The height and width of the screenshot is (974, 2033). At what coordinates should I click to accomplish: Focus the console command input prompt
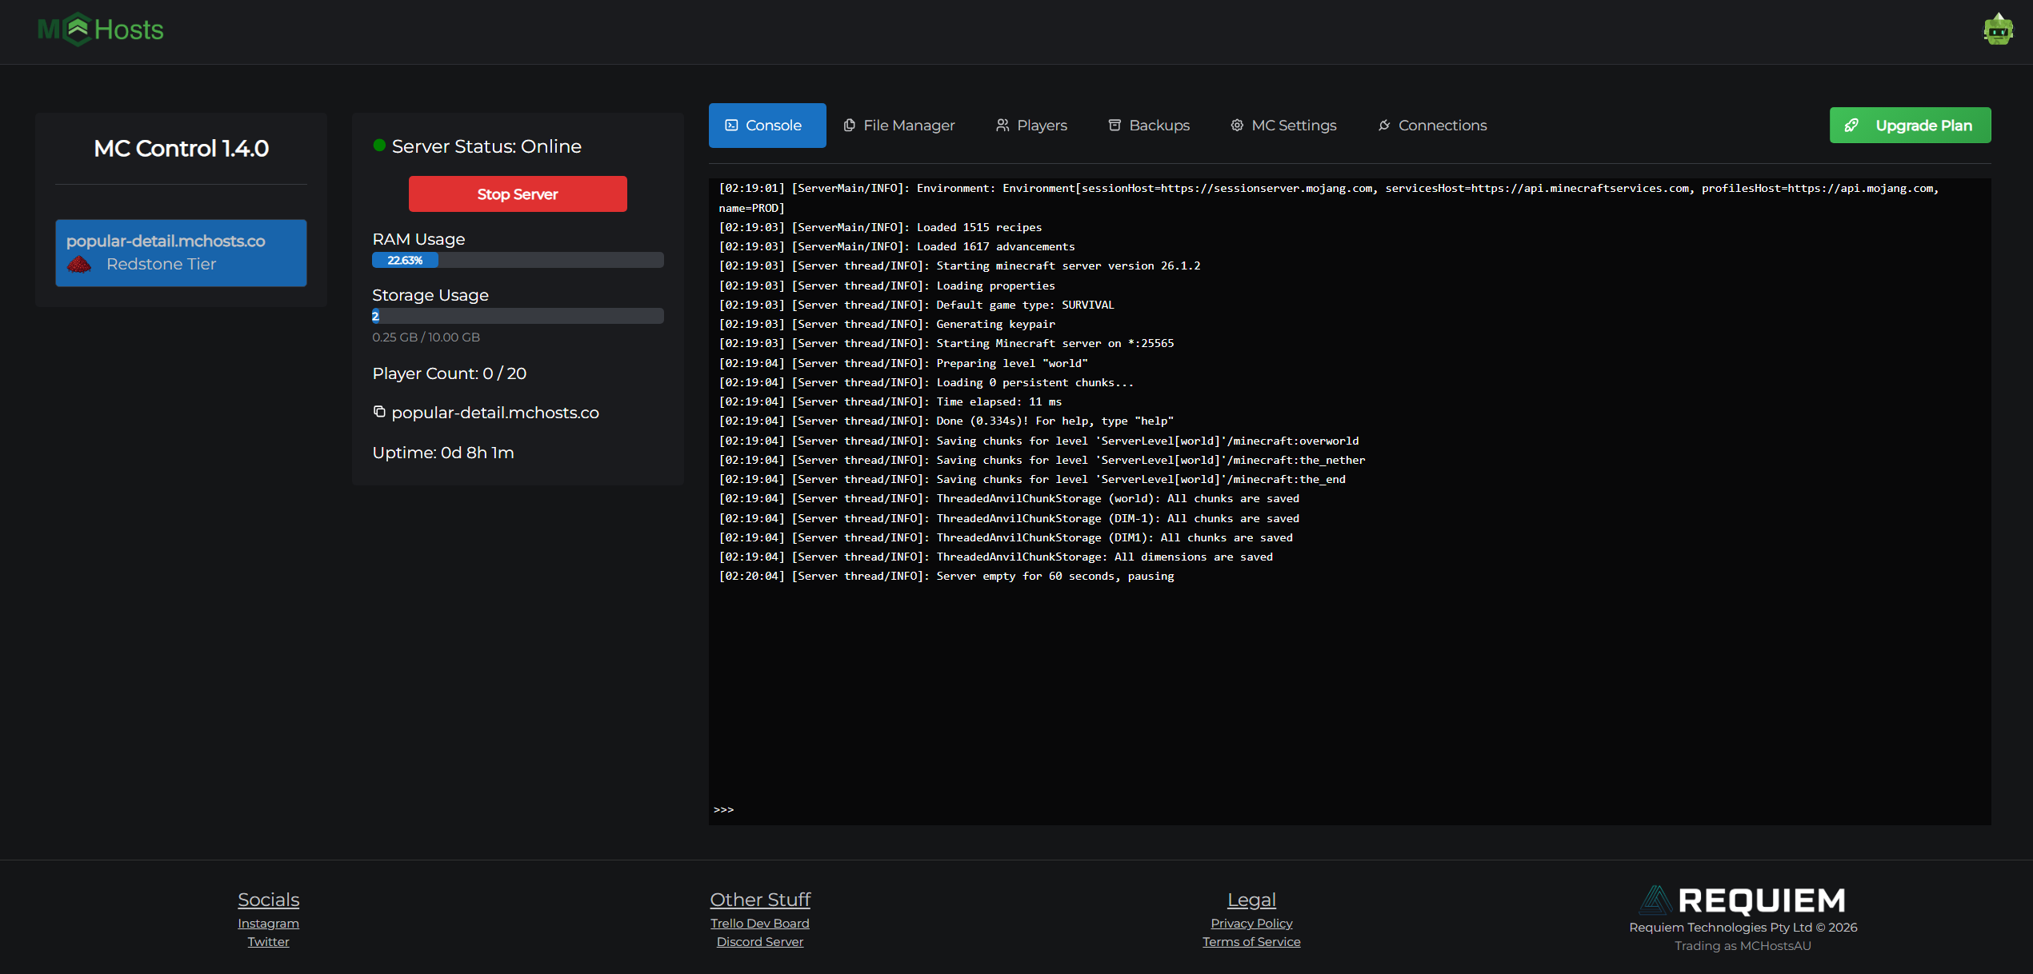point(1350,809)
